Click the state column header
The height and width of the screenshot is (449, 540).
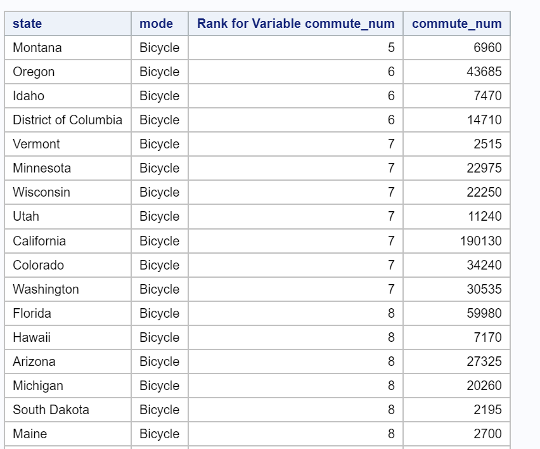pyautogui.click(x=27, y=23)
